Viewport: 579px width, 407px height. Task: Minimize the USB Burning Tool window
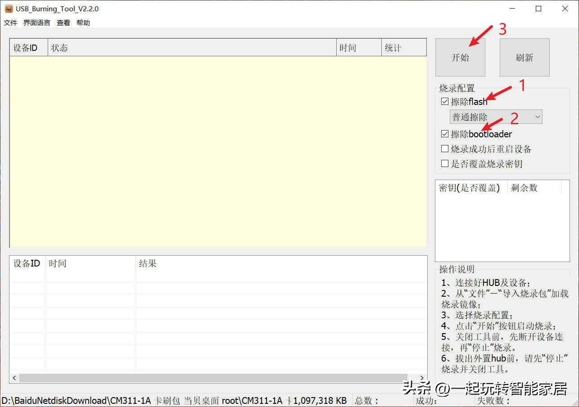(512, 9)
